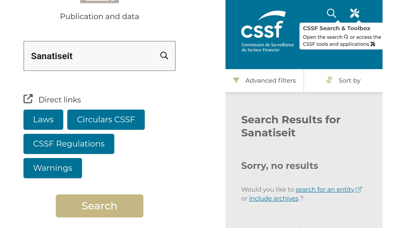Viewport: 405px width, 228px height.
Task: Open the Laws direct link
Action: 43,120
